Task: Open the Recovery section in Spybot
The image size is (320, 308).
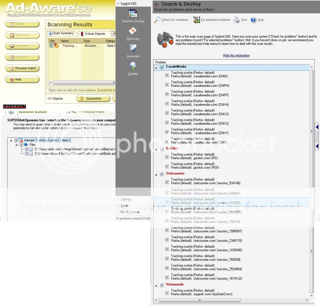Action: 133,34
